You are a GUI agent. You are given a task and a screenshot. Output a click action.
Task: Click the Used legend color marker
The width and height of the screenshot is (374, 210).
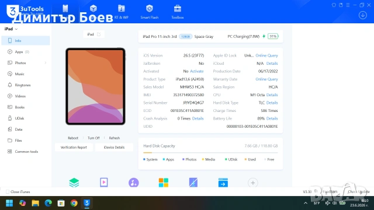pos(245,159)
